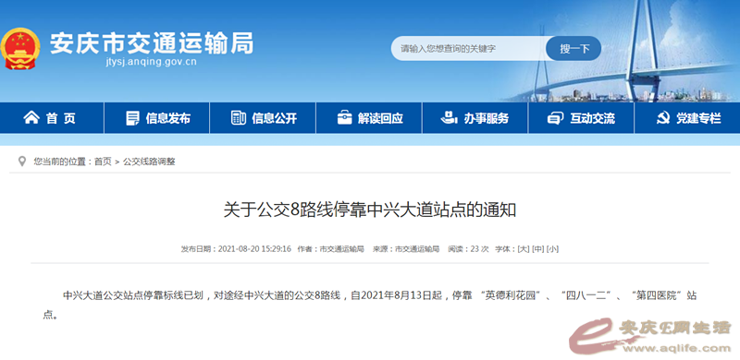Viewport: 740px width, 360px height.
Task: Click the document icon beside 信息发布
Action: coord(132,118)
